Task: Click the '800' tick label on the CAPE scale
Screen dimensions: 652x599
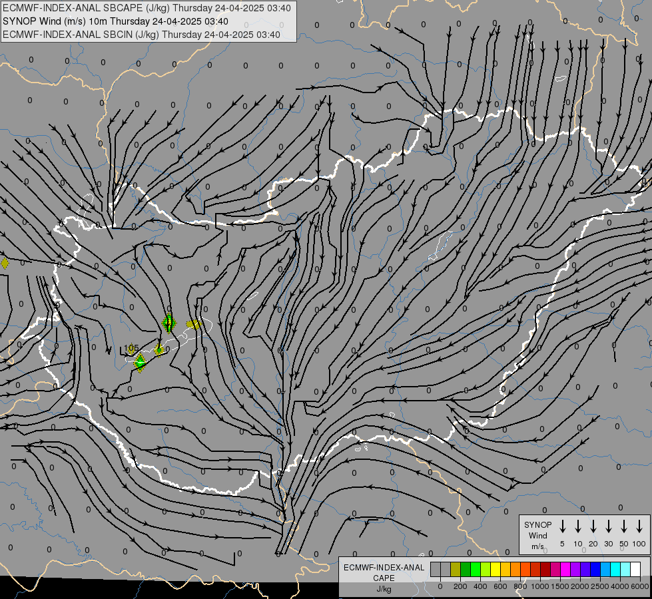Action: (520, 586)
